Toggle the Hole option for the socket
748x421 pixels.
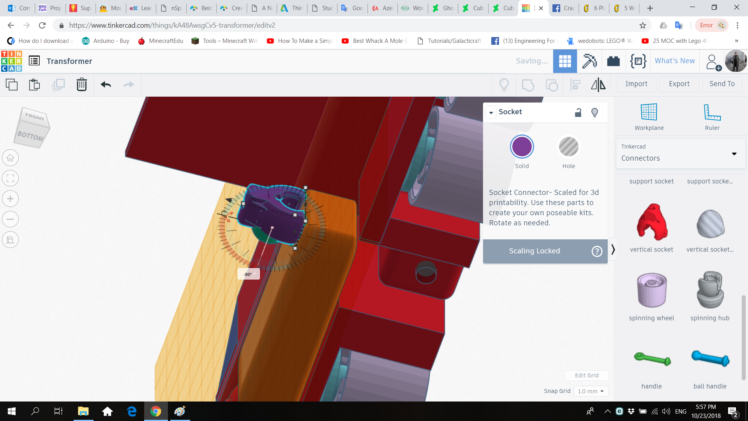pos(568,147)
